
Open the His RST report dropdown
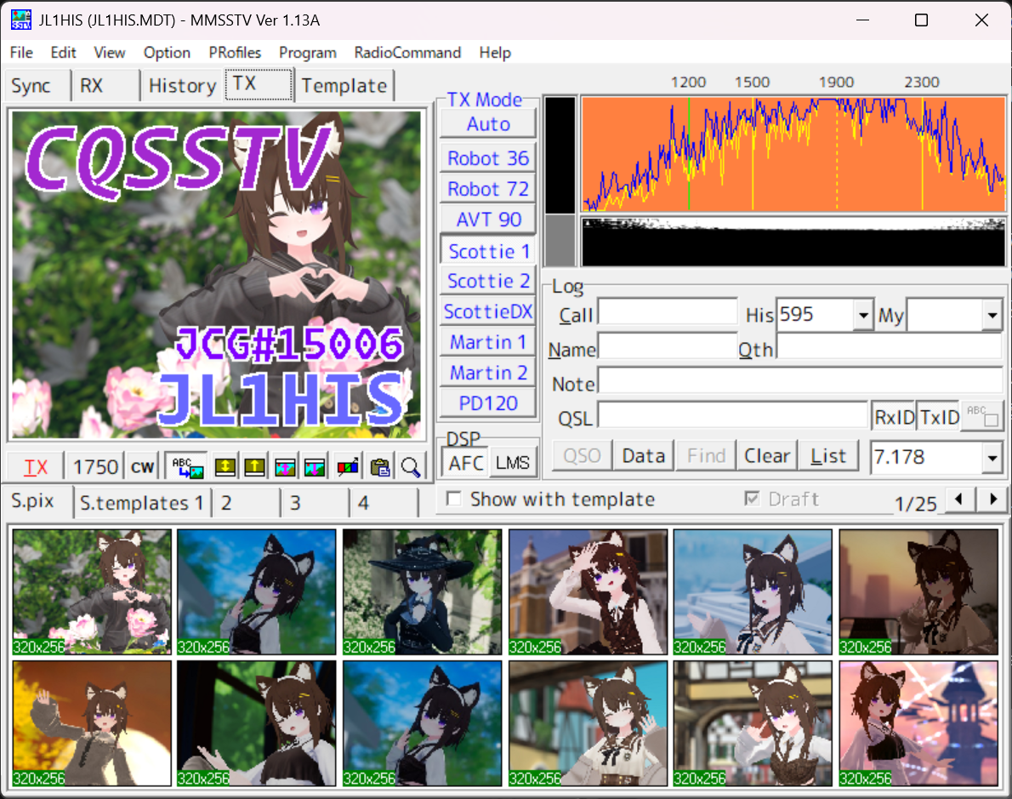click(864, 316)
